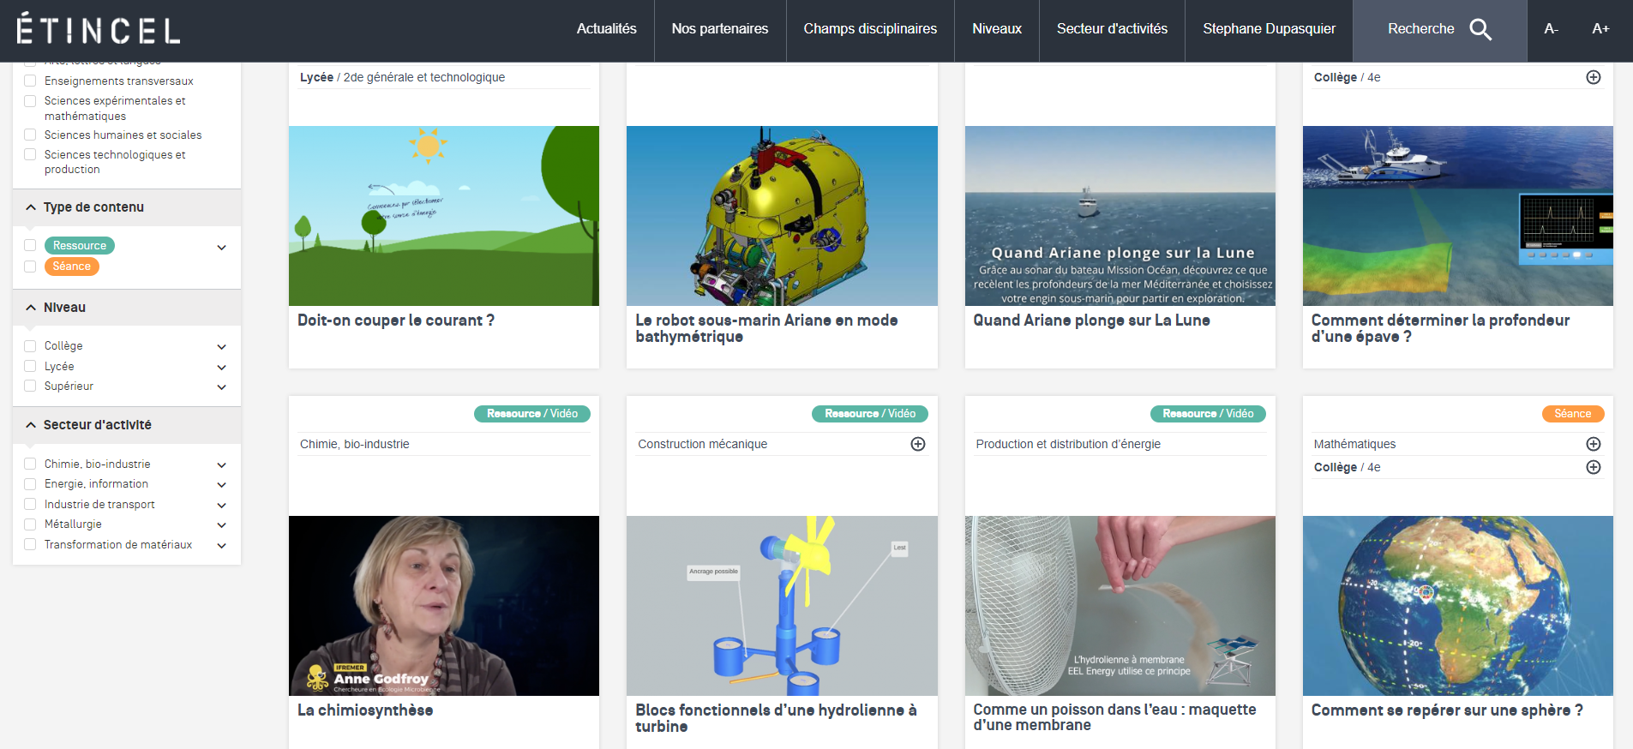Check Industrie de transport filter
1633x749 pixels.
(x=30, y=504)
